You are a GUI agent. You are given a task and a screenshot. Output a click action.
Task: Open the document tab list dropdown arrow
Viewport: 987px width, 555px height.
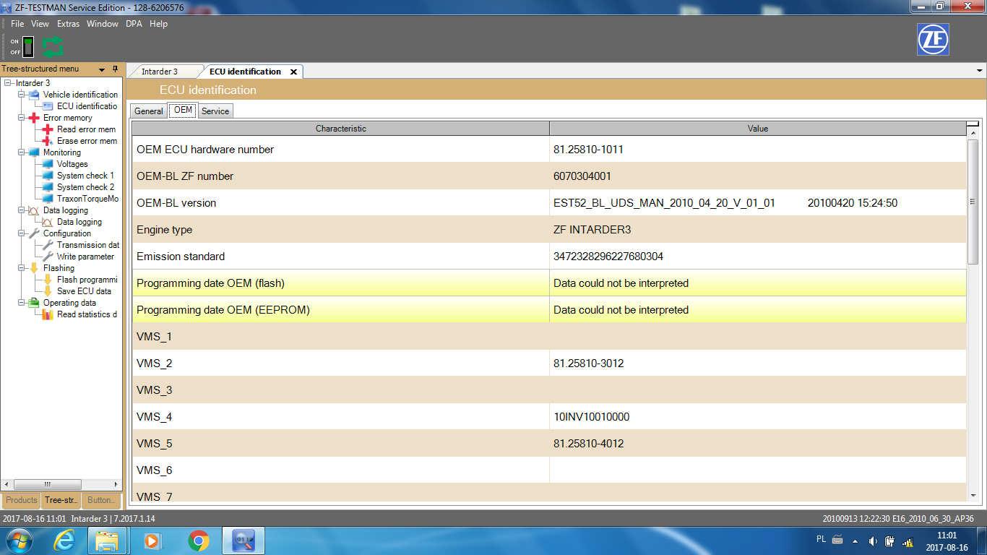980,71
